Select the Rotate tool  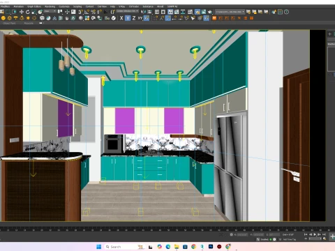coord(28,12)
